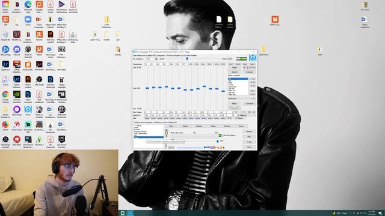Send Peace to tray with To tray button
385x216 pixels.
[x=249, y=142]
